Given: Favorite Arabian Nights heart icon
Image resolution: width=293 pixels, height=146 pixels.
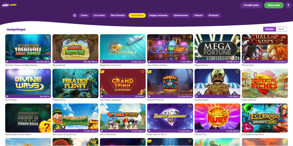Looking at the screenshot, I should point(237,72).
